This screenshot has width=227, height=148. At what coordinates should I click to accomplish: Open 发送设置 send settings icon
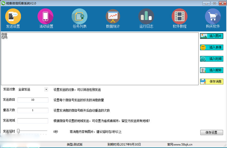click(13, 16)
